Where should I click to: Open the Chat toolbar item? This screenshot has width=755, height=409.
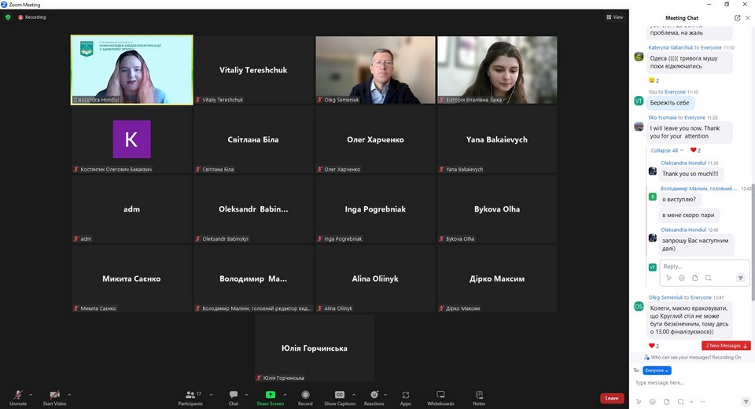pyautogui.click(x=234, y=396)
